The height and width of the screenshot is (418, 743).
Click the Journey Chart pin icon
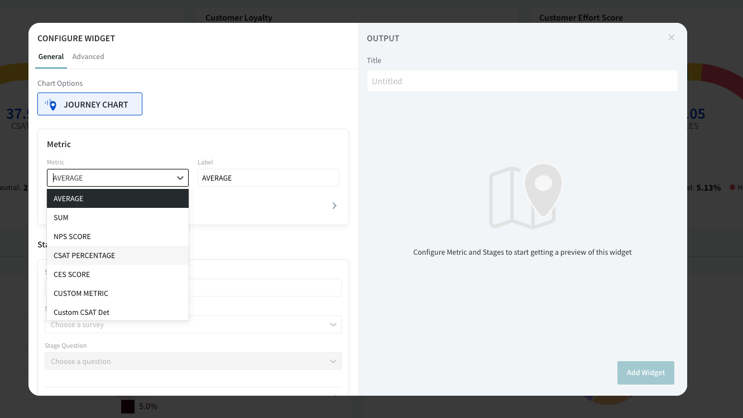tap(51, 104)
